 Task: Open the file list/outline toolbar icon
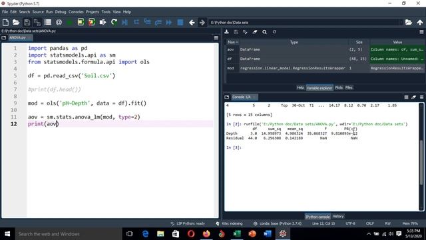pyautogui.click(x=48, y=22)
